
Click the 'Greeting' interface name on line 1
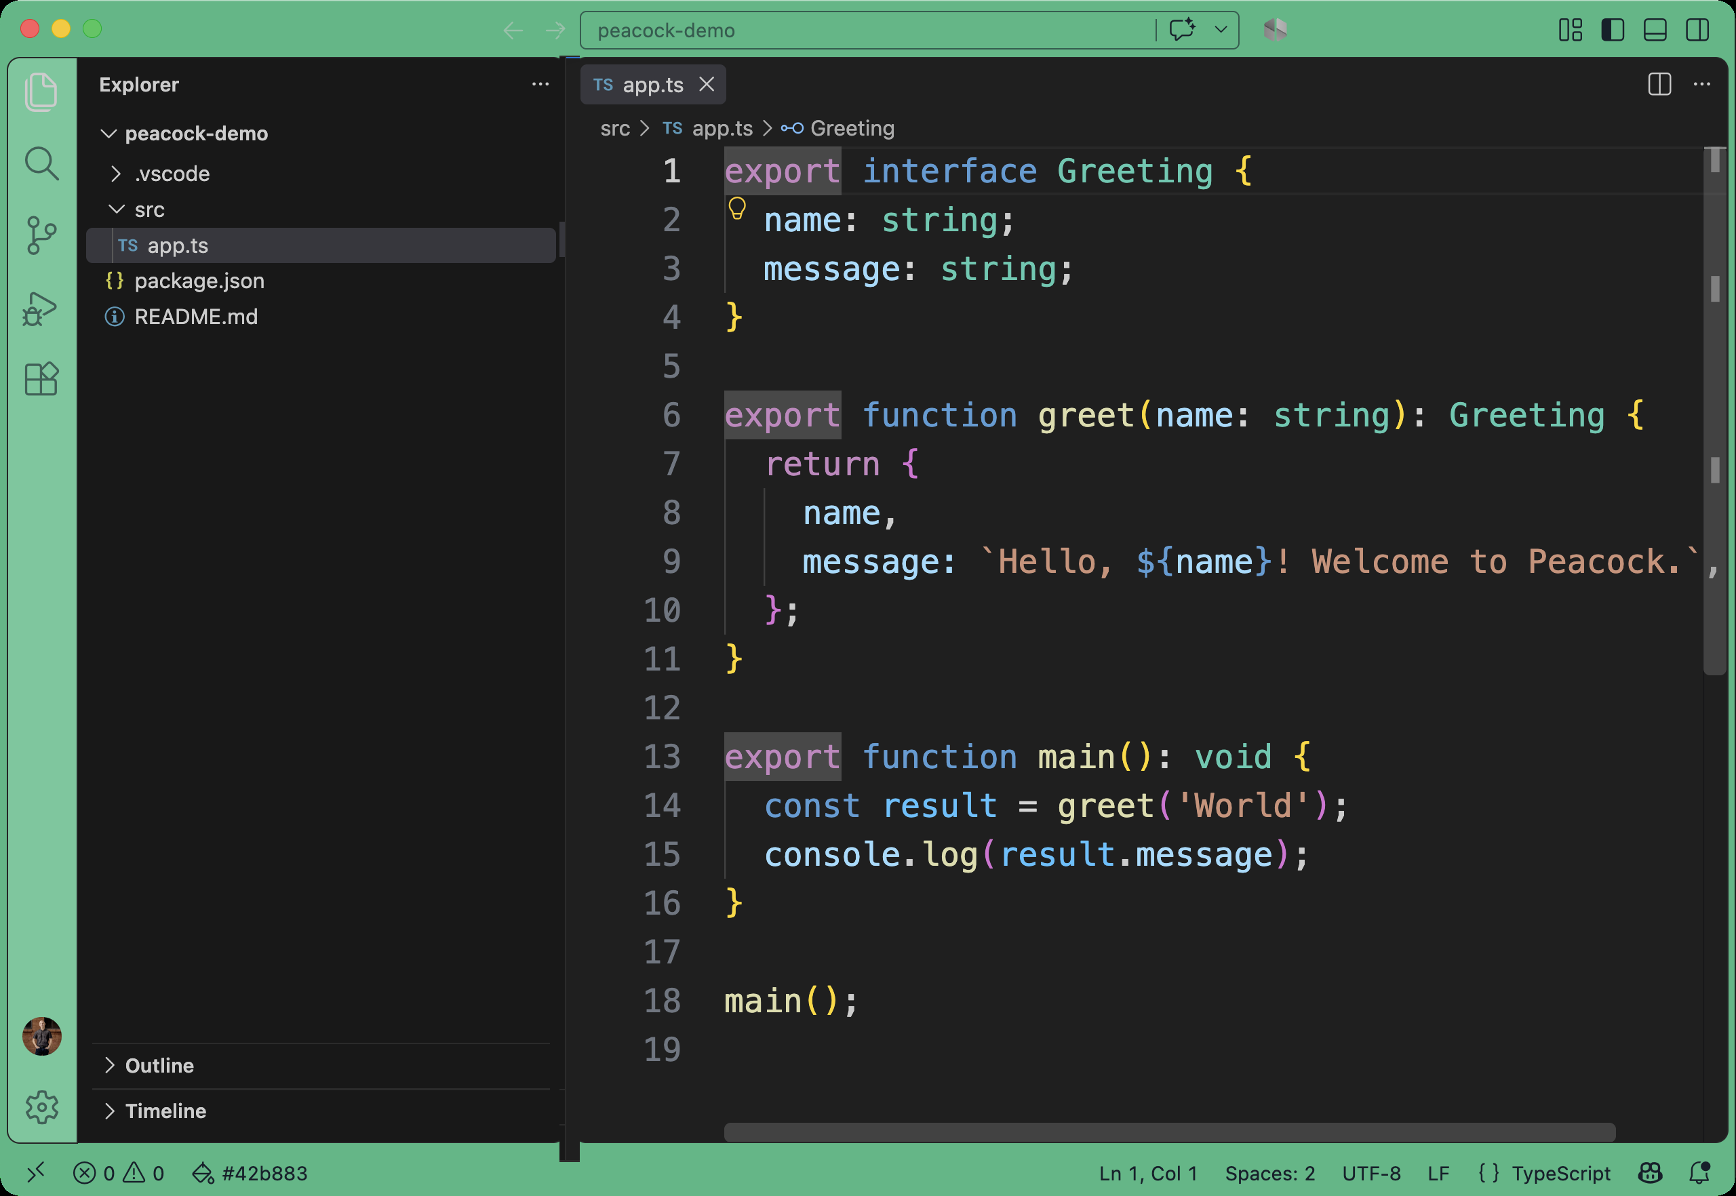pos(1134,172)
